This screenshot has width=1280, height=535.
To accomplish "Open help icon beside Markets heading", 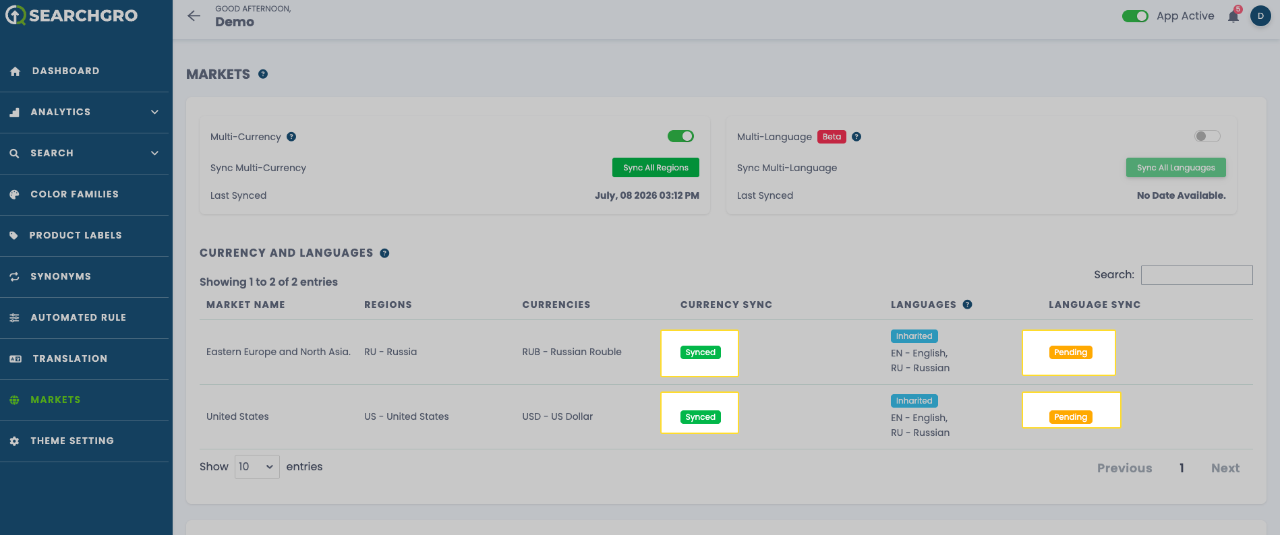I will (x=263, y=74).
